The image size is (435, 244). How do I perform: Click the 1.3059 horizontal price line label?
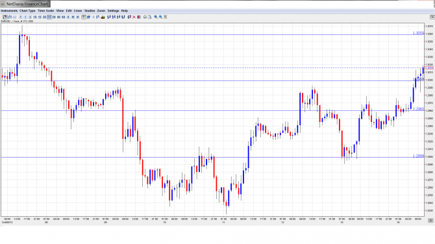(x=418, y=33)
